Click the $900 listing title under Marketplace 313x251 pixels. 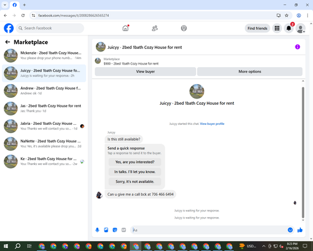tap(131, 63)
